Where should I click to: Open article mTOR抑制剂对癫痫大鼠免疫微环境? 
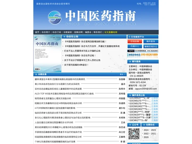tap(55, 108)
